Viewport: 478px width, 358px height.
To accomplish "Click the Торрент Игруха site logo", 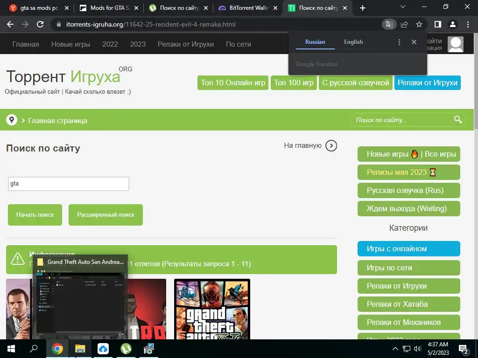I will (69, 76).
